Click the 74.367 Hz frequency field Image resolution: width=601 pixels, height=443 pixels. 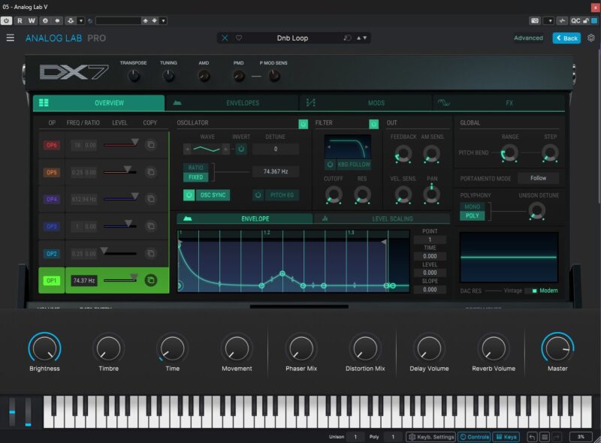click(276, 172)
